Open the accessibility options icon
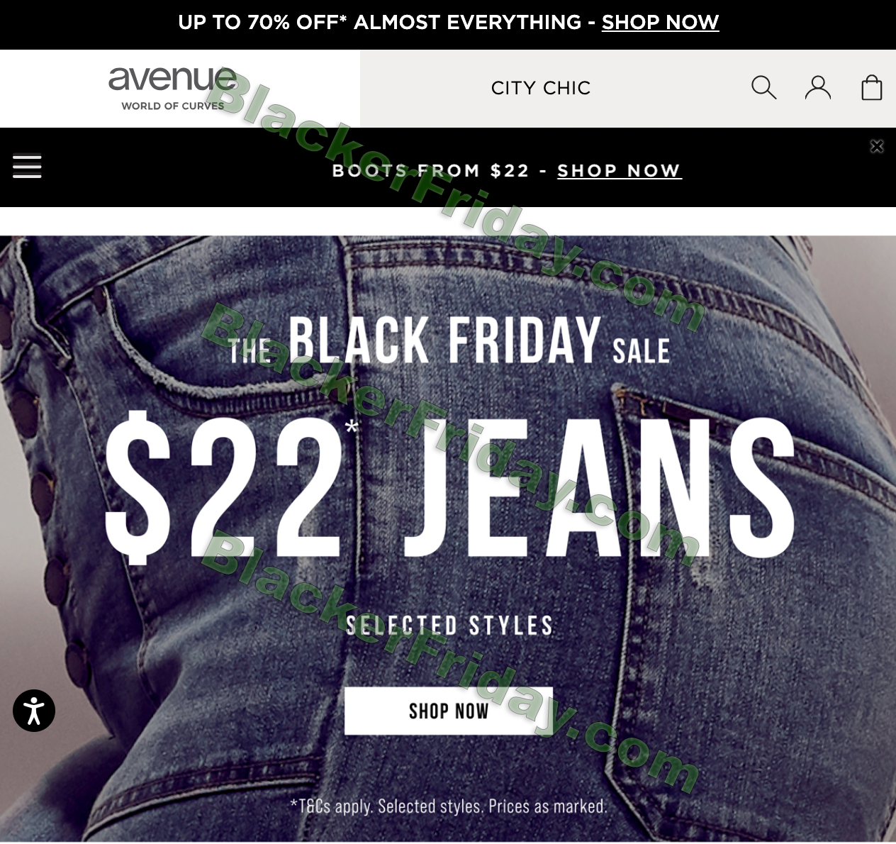Viewport: 896px width, 844px height. coord(34,710)
